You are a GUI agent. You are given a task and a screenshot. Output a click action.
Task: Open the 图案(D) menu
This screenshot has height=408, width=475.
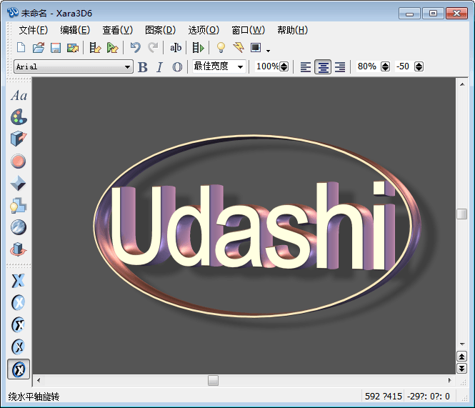(x=160, y=30)
